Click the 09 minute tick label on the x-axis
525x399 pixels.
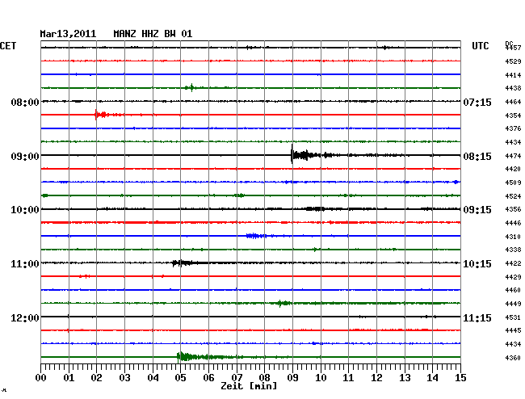[x=292, y=377]
